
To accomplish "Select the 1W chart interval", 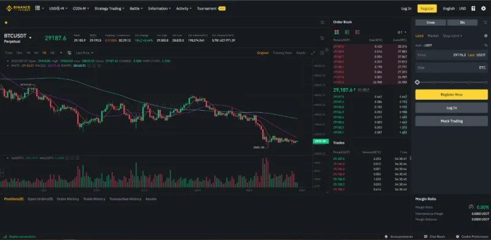I will [x=52, y=53].
